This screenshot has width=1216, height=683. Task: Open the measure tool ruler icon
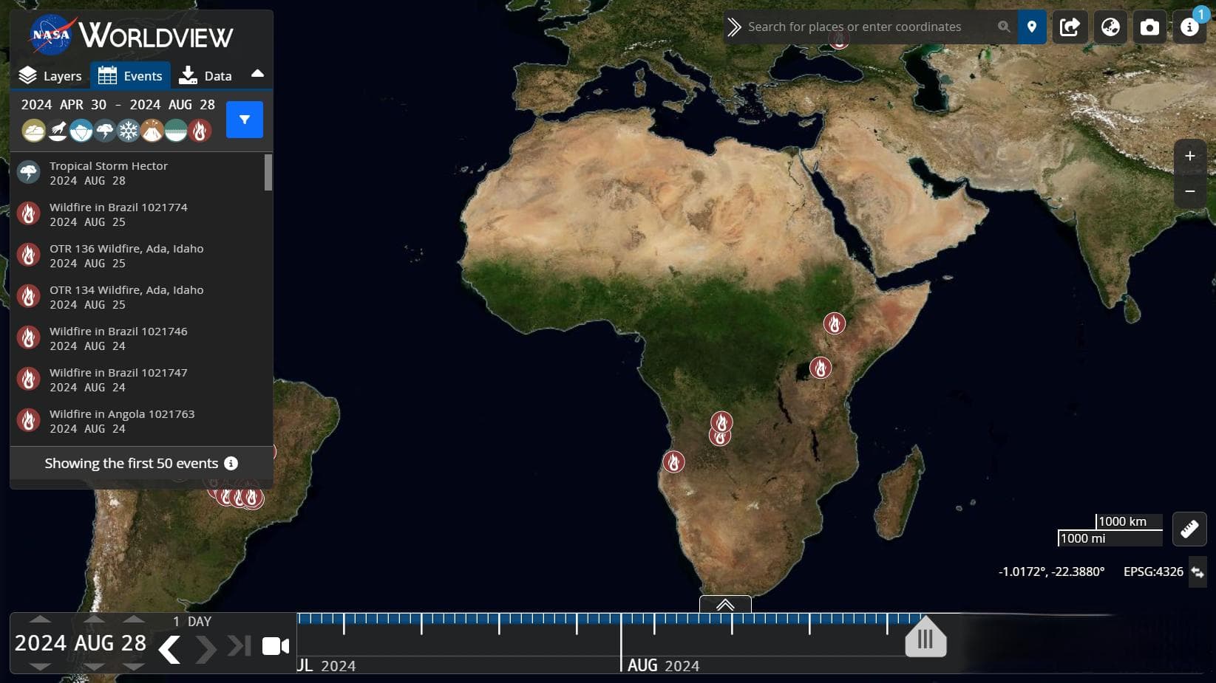tap(1189, 529)
